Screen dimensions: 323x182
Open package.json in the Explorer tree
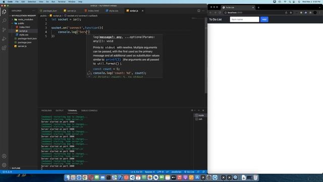(23, 42)
